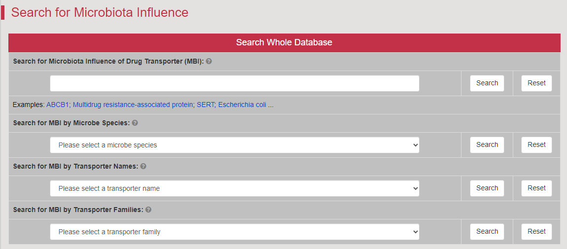The height and width of the screenshot is (249, 567).
Task: Click Search button for transporter family row
Action: (x=487, y=231)
